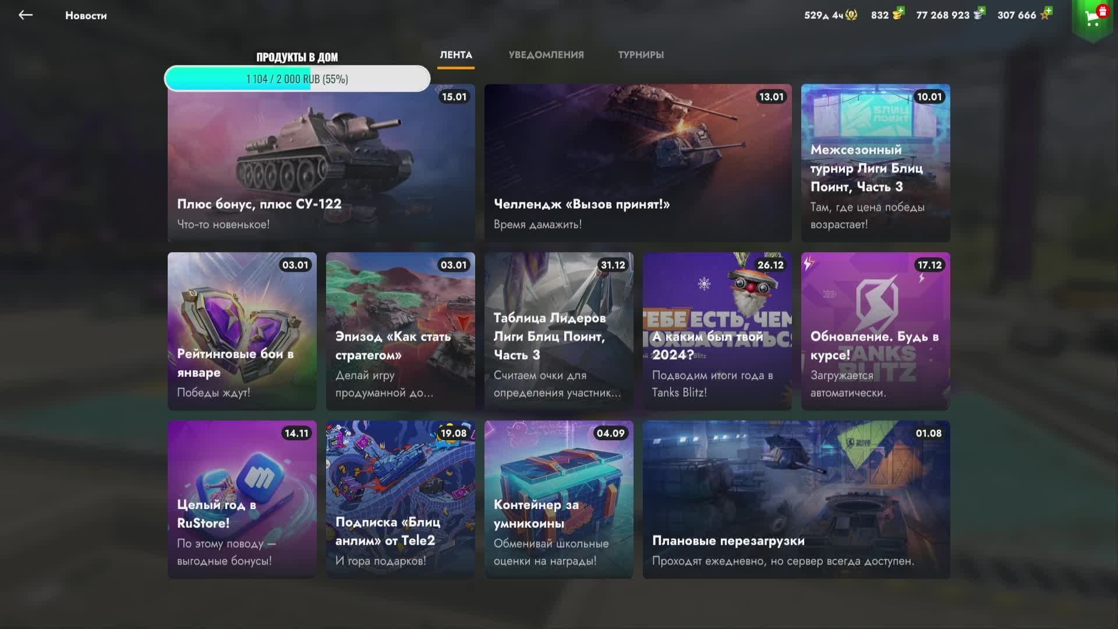Click the 14.11 date badge

pos(296,433)
